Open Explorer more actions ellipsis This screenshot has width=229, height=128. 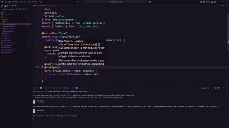tap(29, 9)
